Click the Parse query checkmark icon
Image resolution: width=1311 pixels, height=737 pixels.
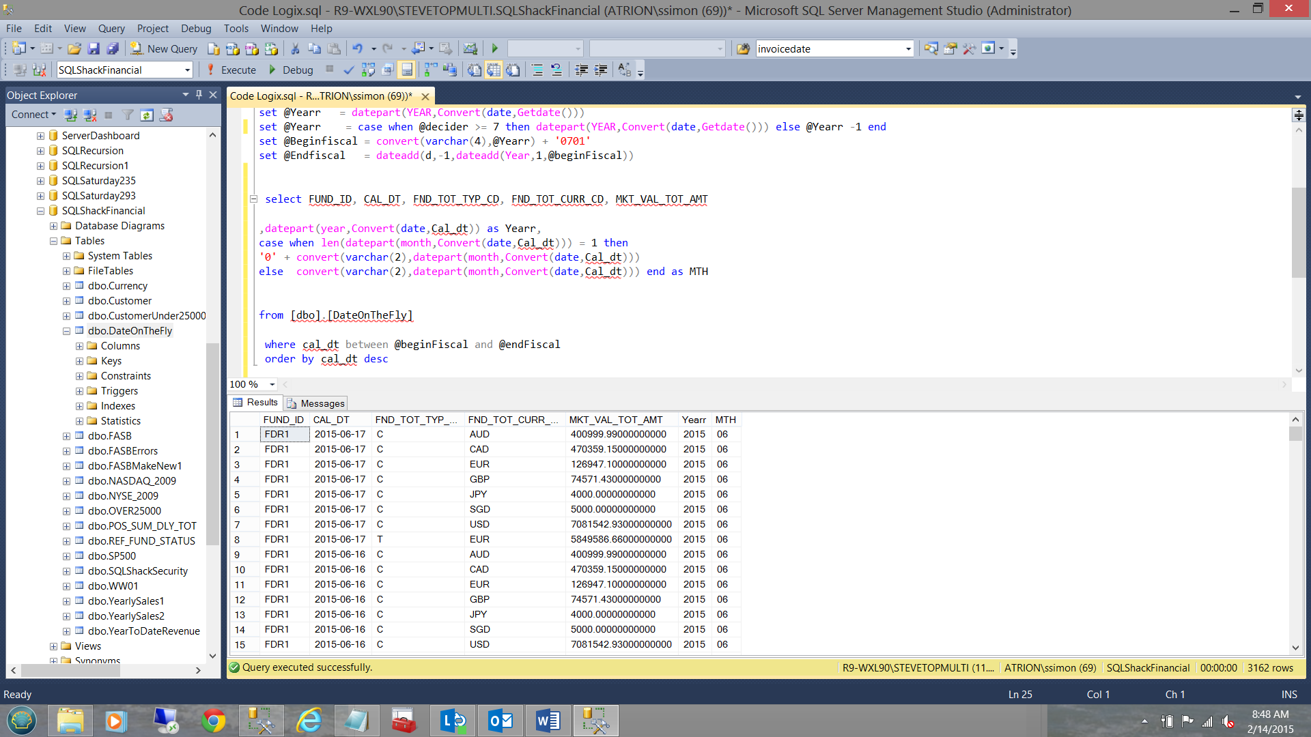(x=349, y=70)
